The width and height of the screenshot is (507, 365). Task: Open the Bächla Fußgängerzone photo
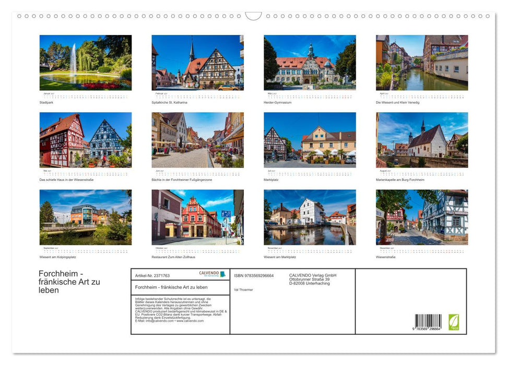tap(197, 140)
